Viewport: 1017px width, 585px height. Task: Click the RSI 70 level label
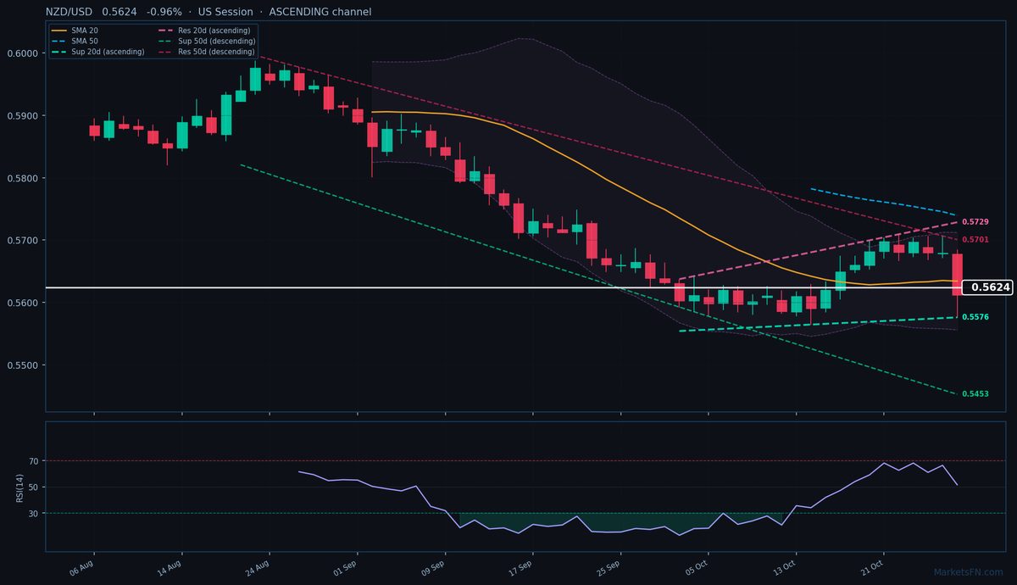pyautogui.click(x=35, y=461)
